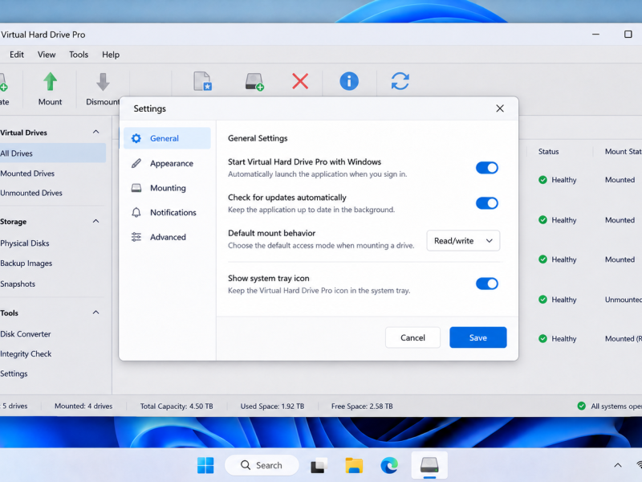Click the 'General Settings' heading
Viewport: 642px width, 482px height.
[258, 138]
